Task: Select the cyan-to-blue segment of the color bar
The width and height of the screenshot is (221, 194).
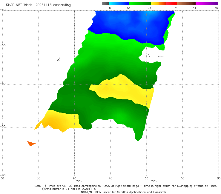Action: click(x=119, y=4)
